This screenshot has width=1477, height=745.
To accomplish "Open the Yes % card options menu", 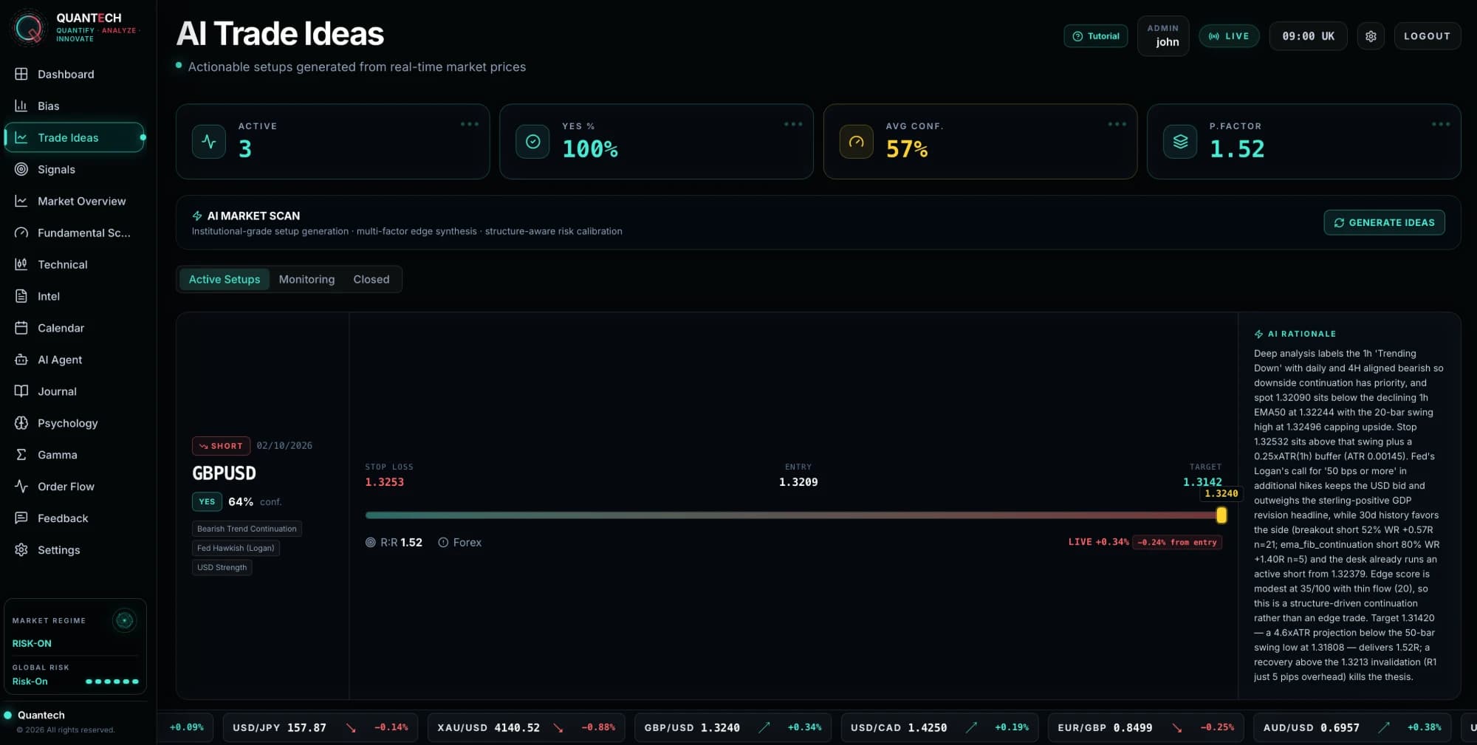I will (793, 124).
